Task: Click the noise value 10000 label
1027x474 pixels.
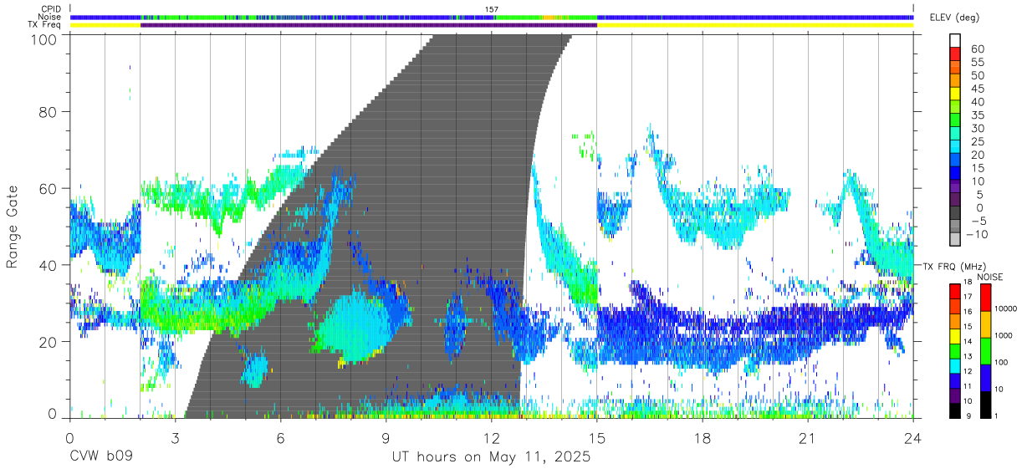Action: (x=1006, y=309)
